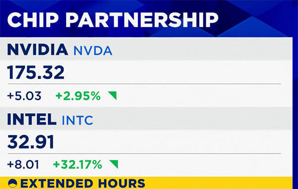
Task: Click the INTC ticker symbol
Action: [77, 120]
